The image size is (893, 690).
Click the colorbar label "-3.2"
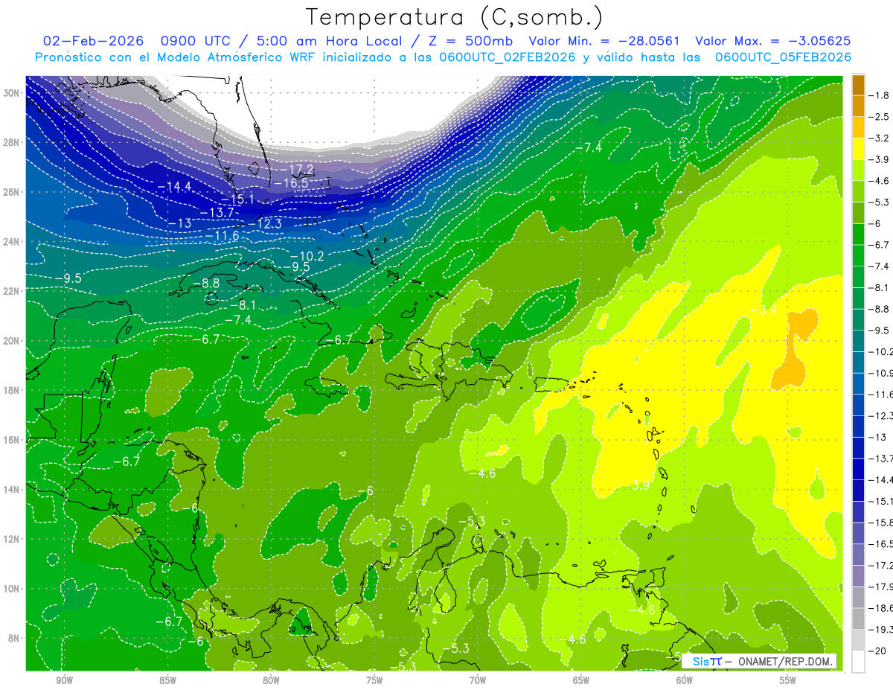(880, 138)
